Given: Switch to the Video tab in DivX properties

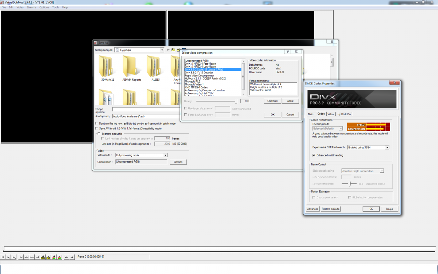Looking at the screenshot, I should (330, 114).
